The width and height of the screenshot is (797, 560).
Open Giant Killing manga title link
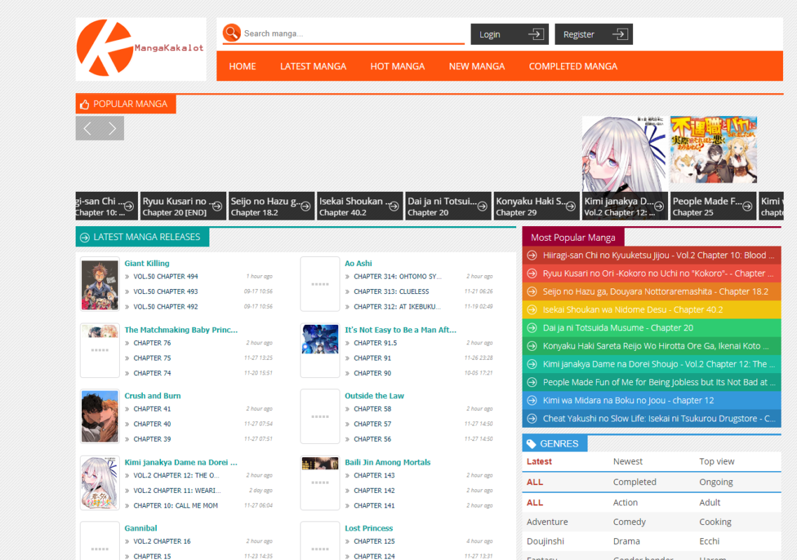147,263
